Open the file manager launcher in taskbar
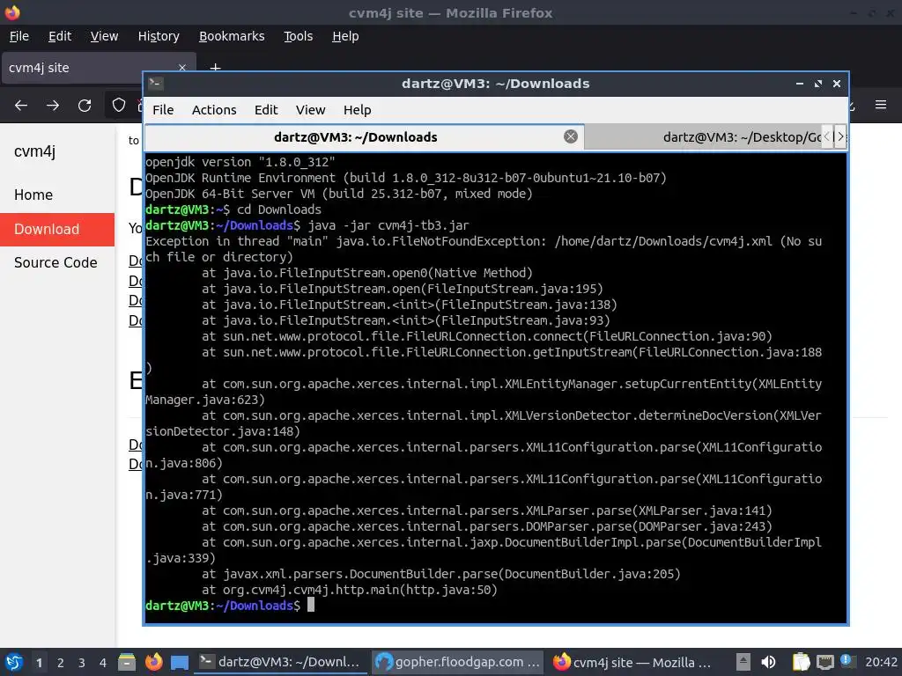Viewport: 902px width, 676px height. pyautogui.click(x=127, y=662)
